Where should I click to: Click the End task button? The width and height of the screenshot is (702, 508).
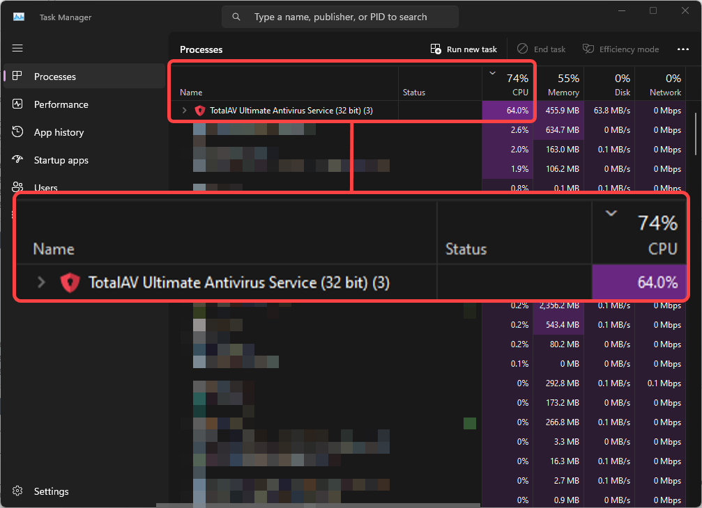pos(541,49)
